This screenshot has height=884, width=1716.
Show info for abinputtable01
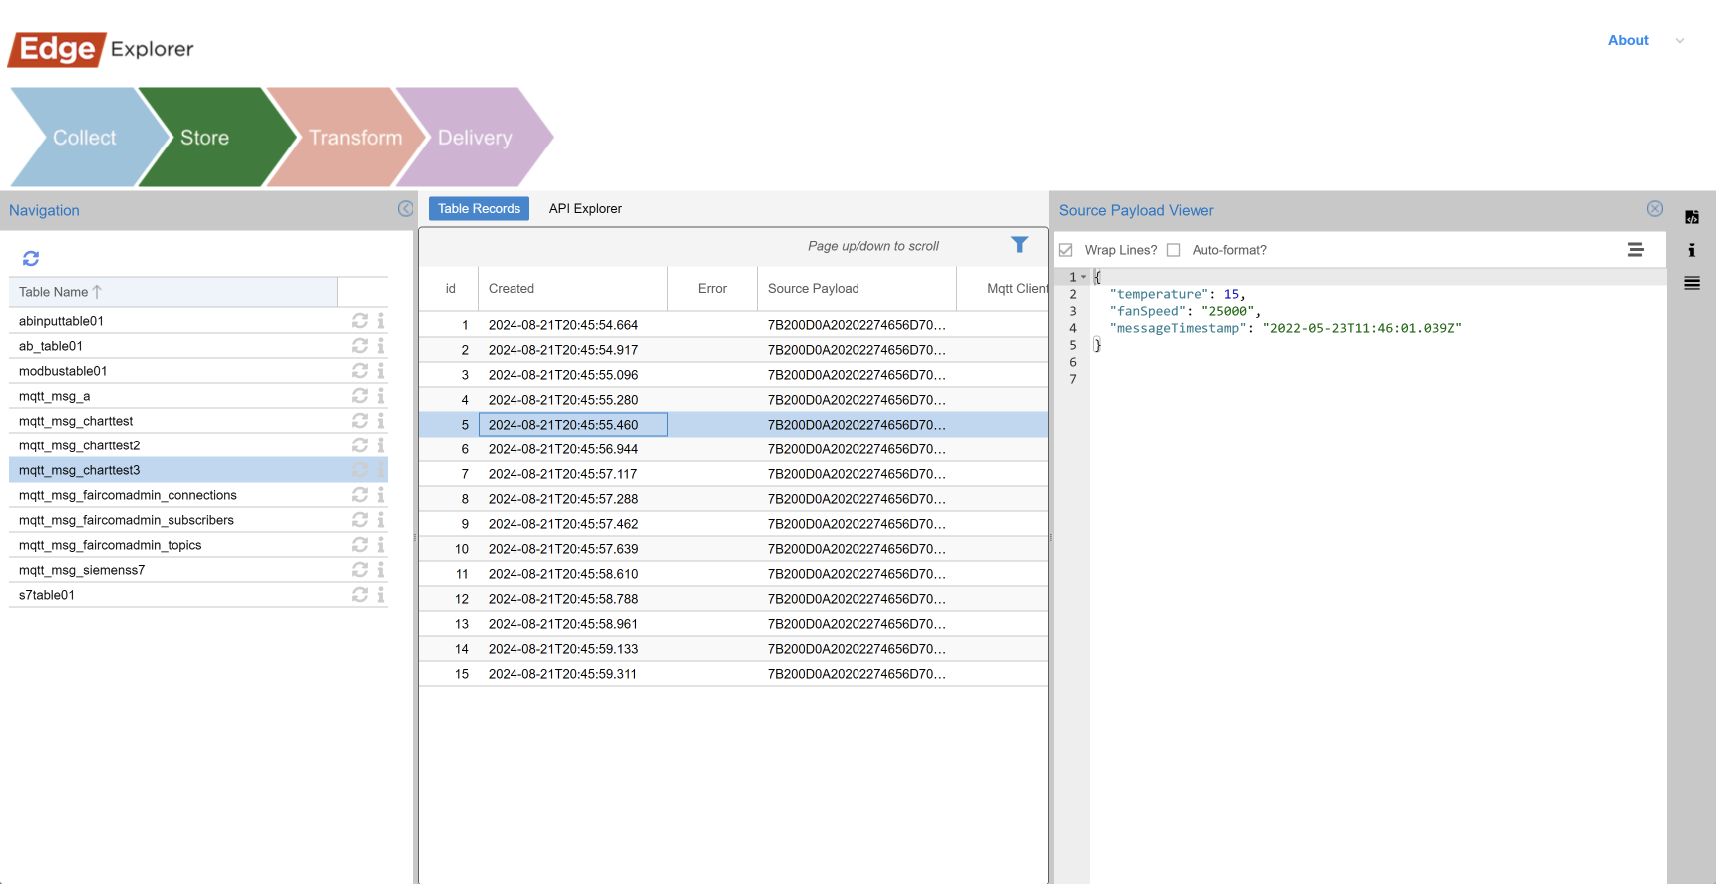(x=381, y=321)
